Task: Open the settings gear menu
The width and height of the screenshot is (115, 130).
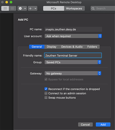Action: pyautogui.click(x=20, y=8)
